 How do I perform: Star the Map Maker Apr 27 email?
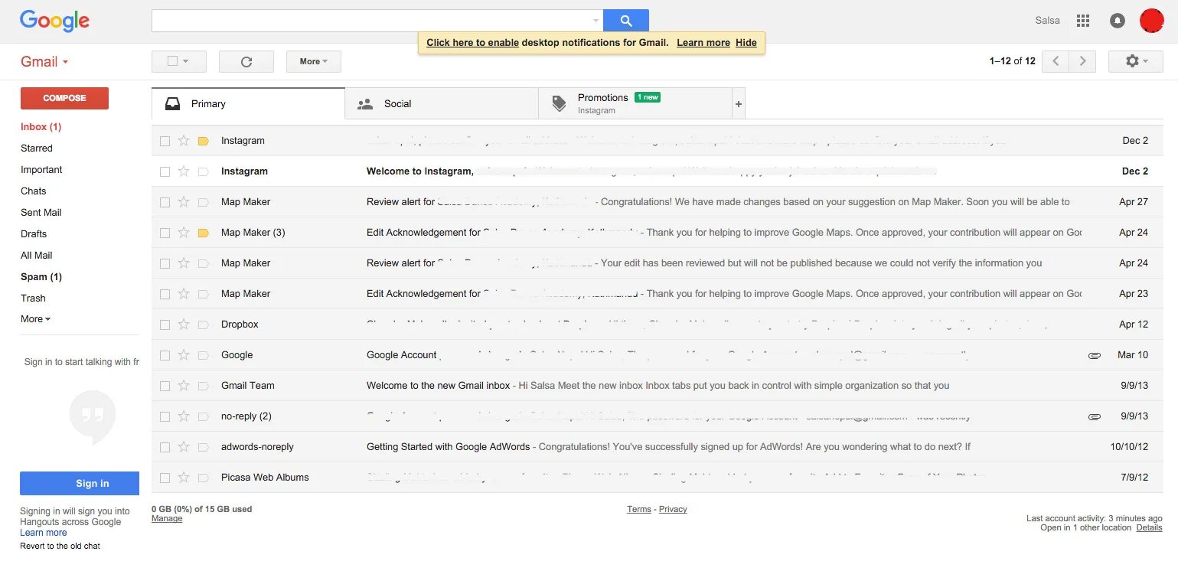coord(184,202)
